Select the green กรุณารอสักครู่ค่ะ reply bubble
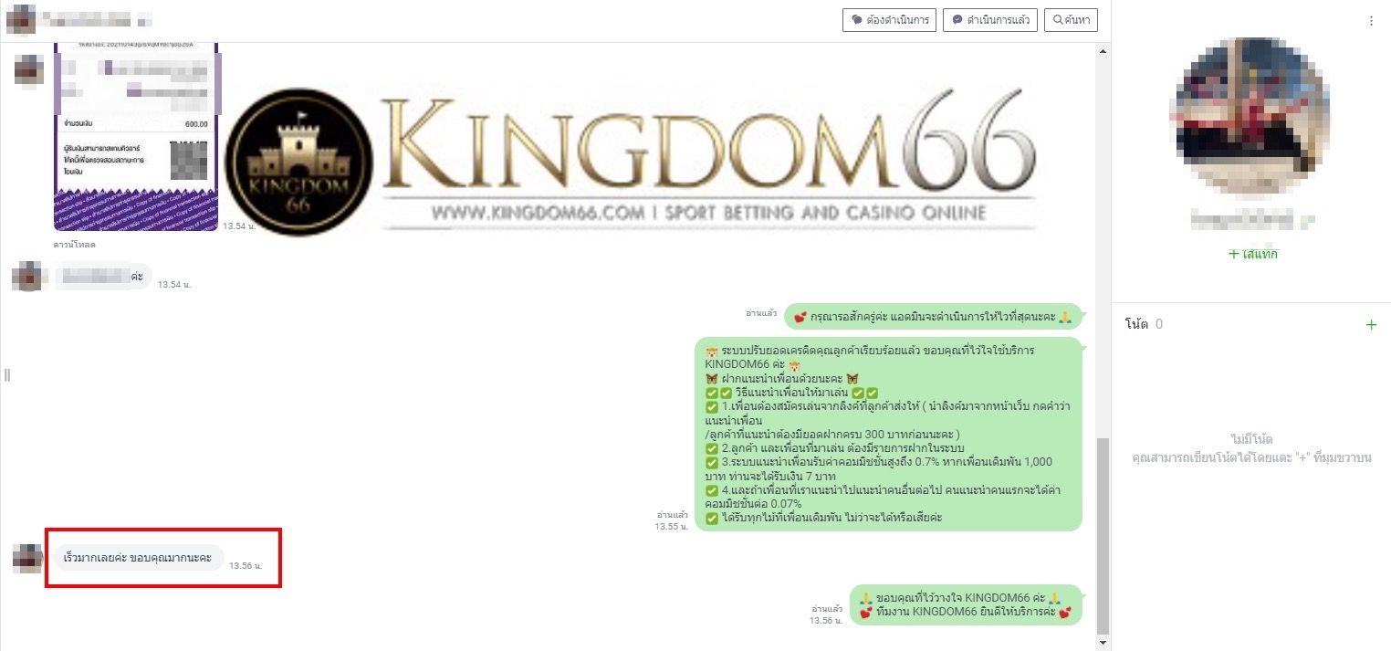This screenshot has height=651, width=1391. click(x=932, y=317)
